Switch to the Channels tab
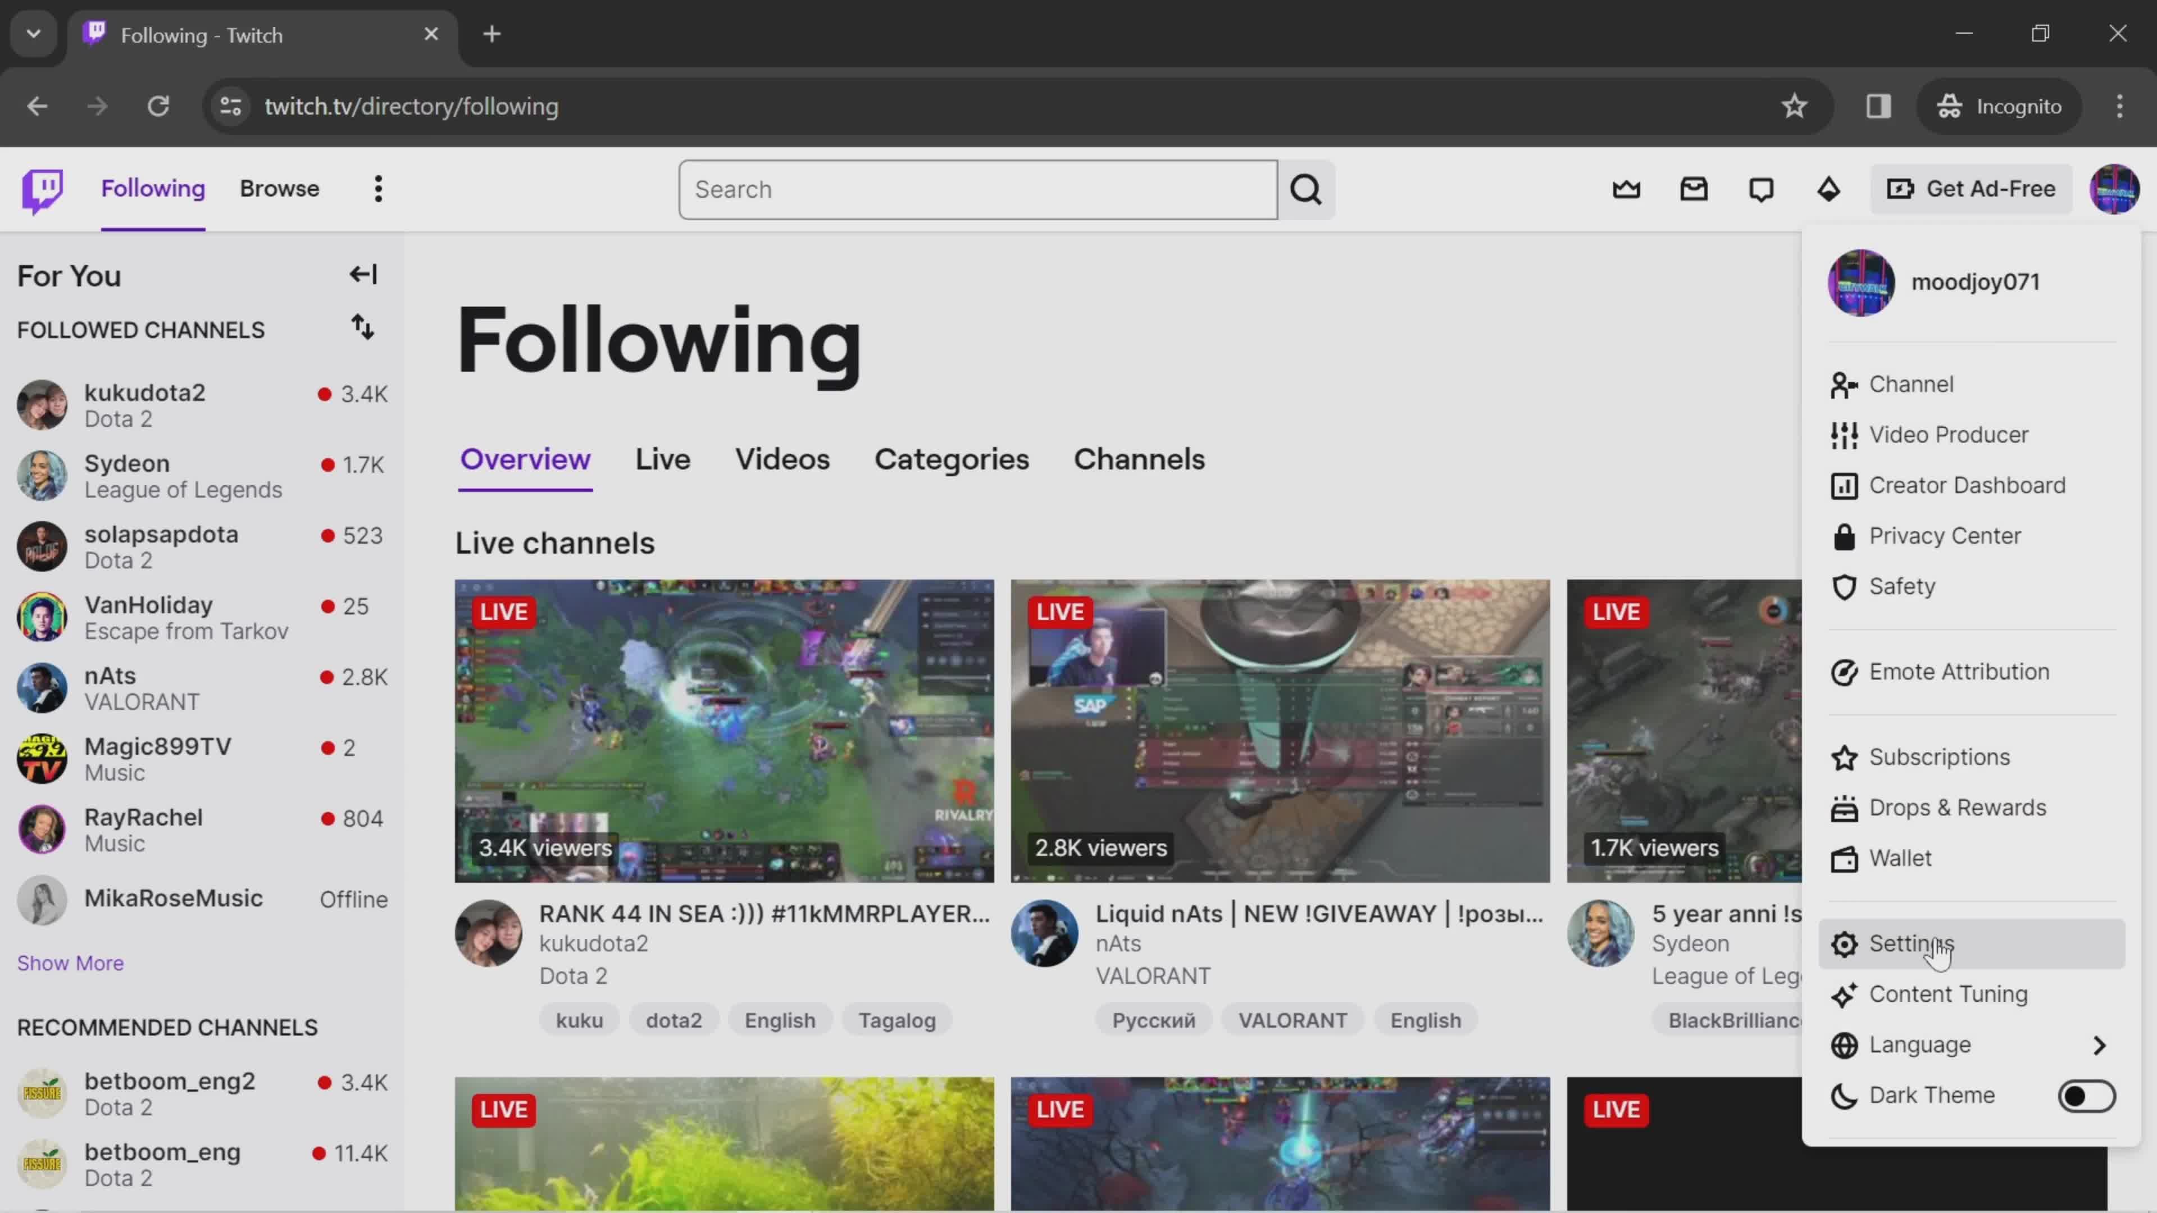The height and width of the screenshot is (1213, 2157). pyautogui.click(x=1139, y=459)
